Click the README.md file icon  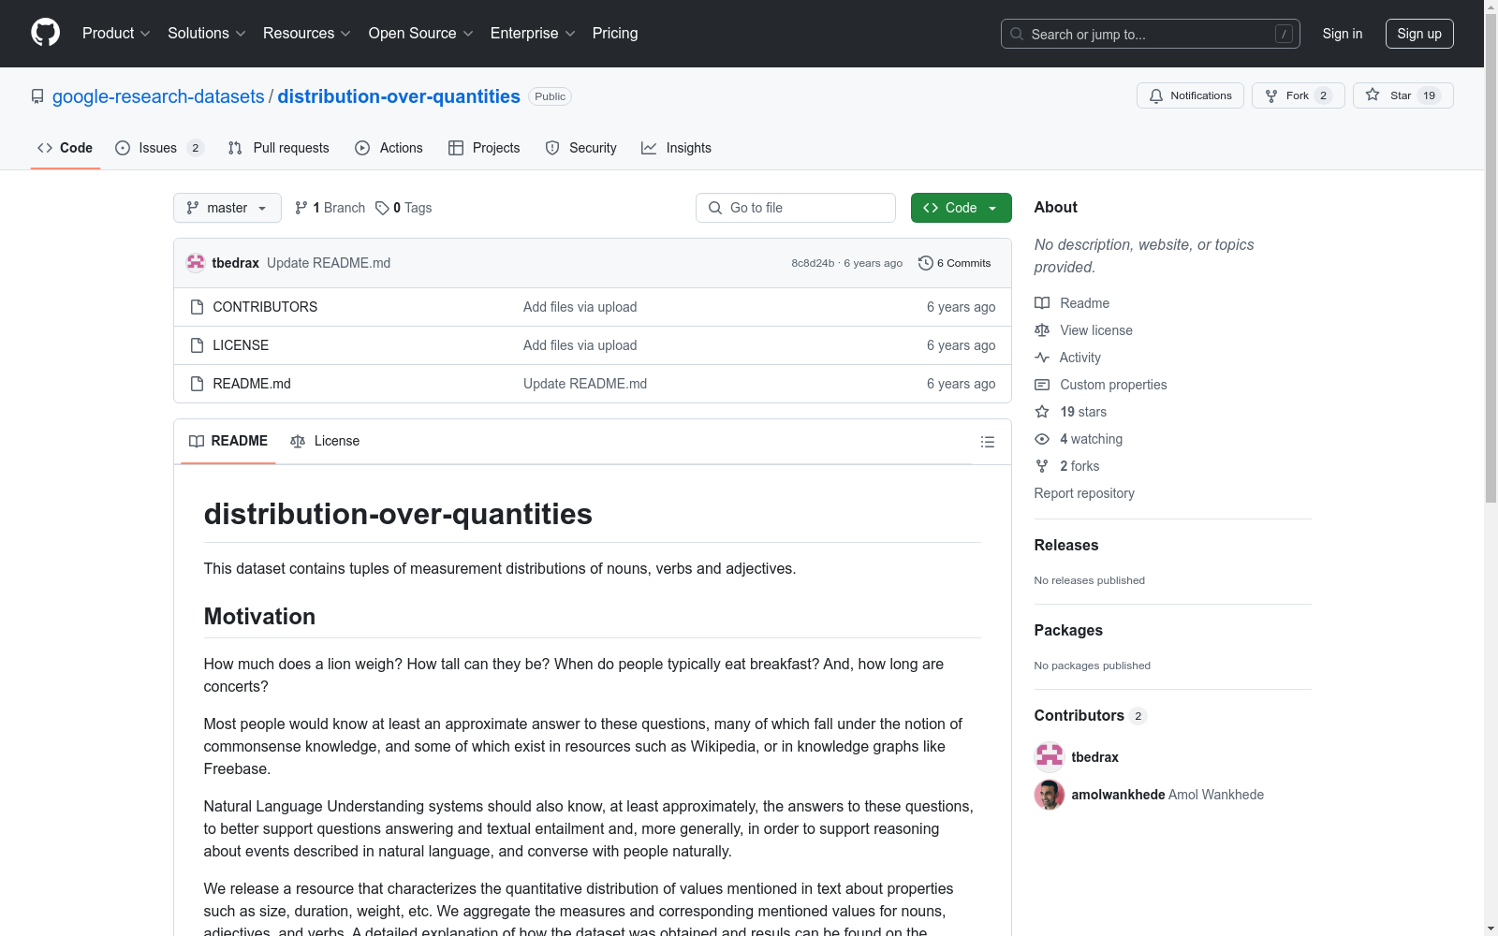[x=197, y=384]
